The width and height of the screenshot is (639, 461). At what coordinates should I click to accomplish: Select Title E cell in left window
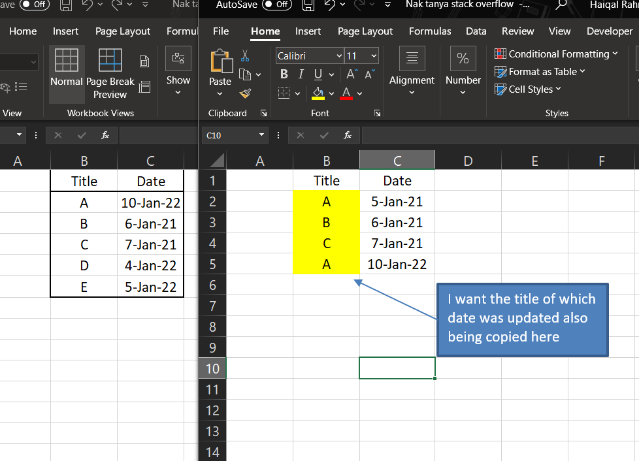(84, 287)
